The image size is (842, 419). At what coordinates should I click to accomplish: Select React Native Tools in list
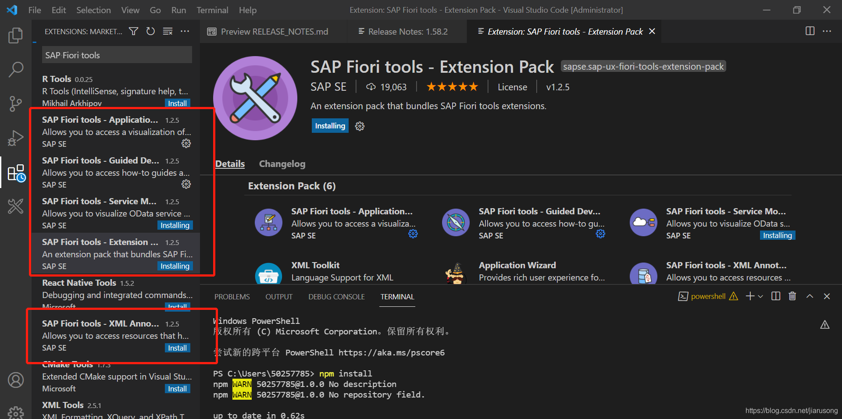tap(116, 294)
